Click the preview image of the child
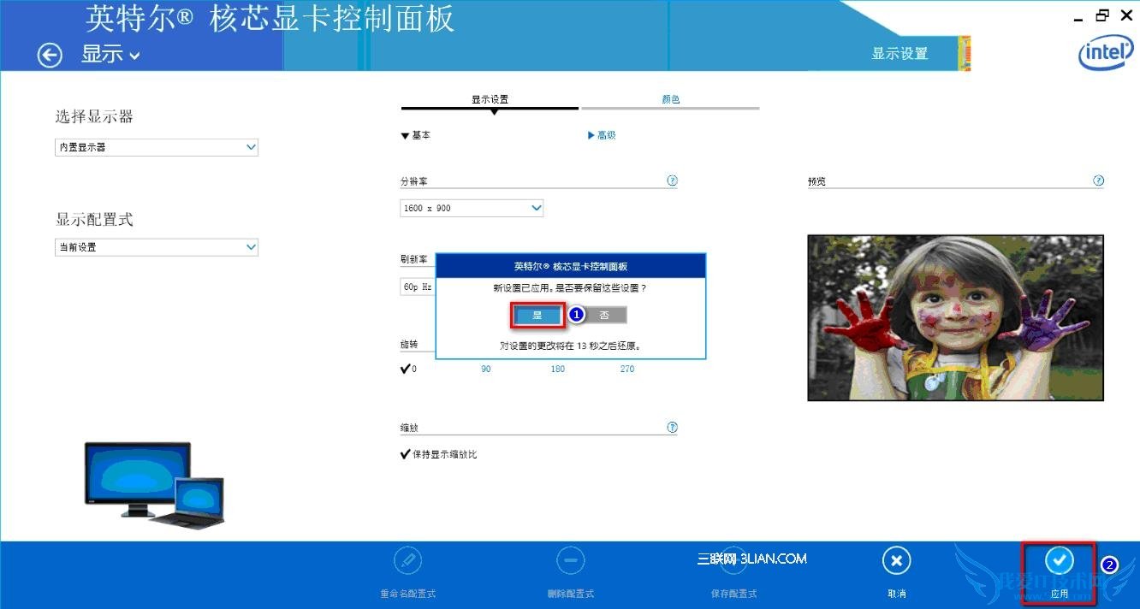This screenshot has width=1140, height=609. point(955,318)
